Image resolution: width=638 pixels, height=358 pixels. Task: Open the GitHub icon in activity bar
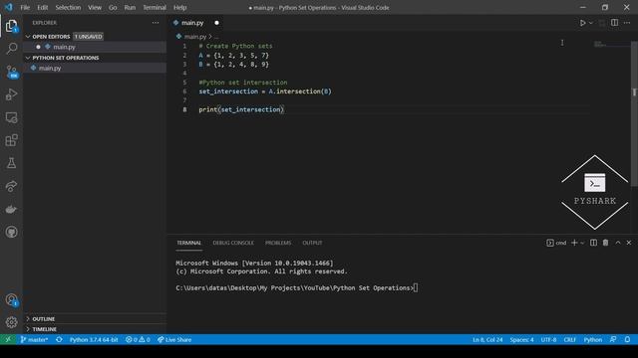point(11,232)
